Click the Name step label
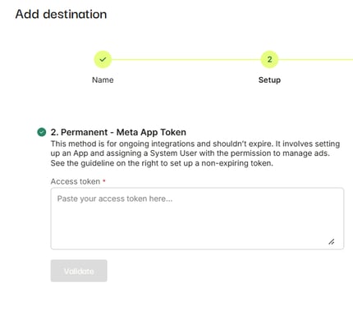The width and height of the screenshot is (353, 310). point(103,80)
